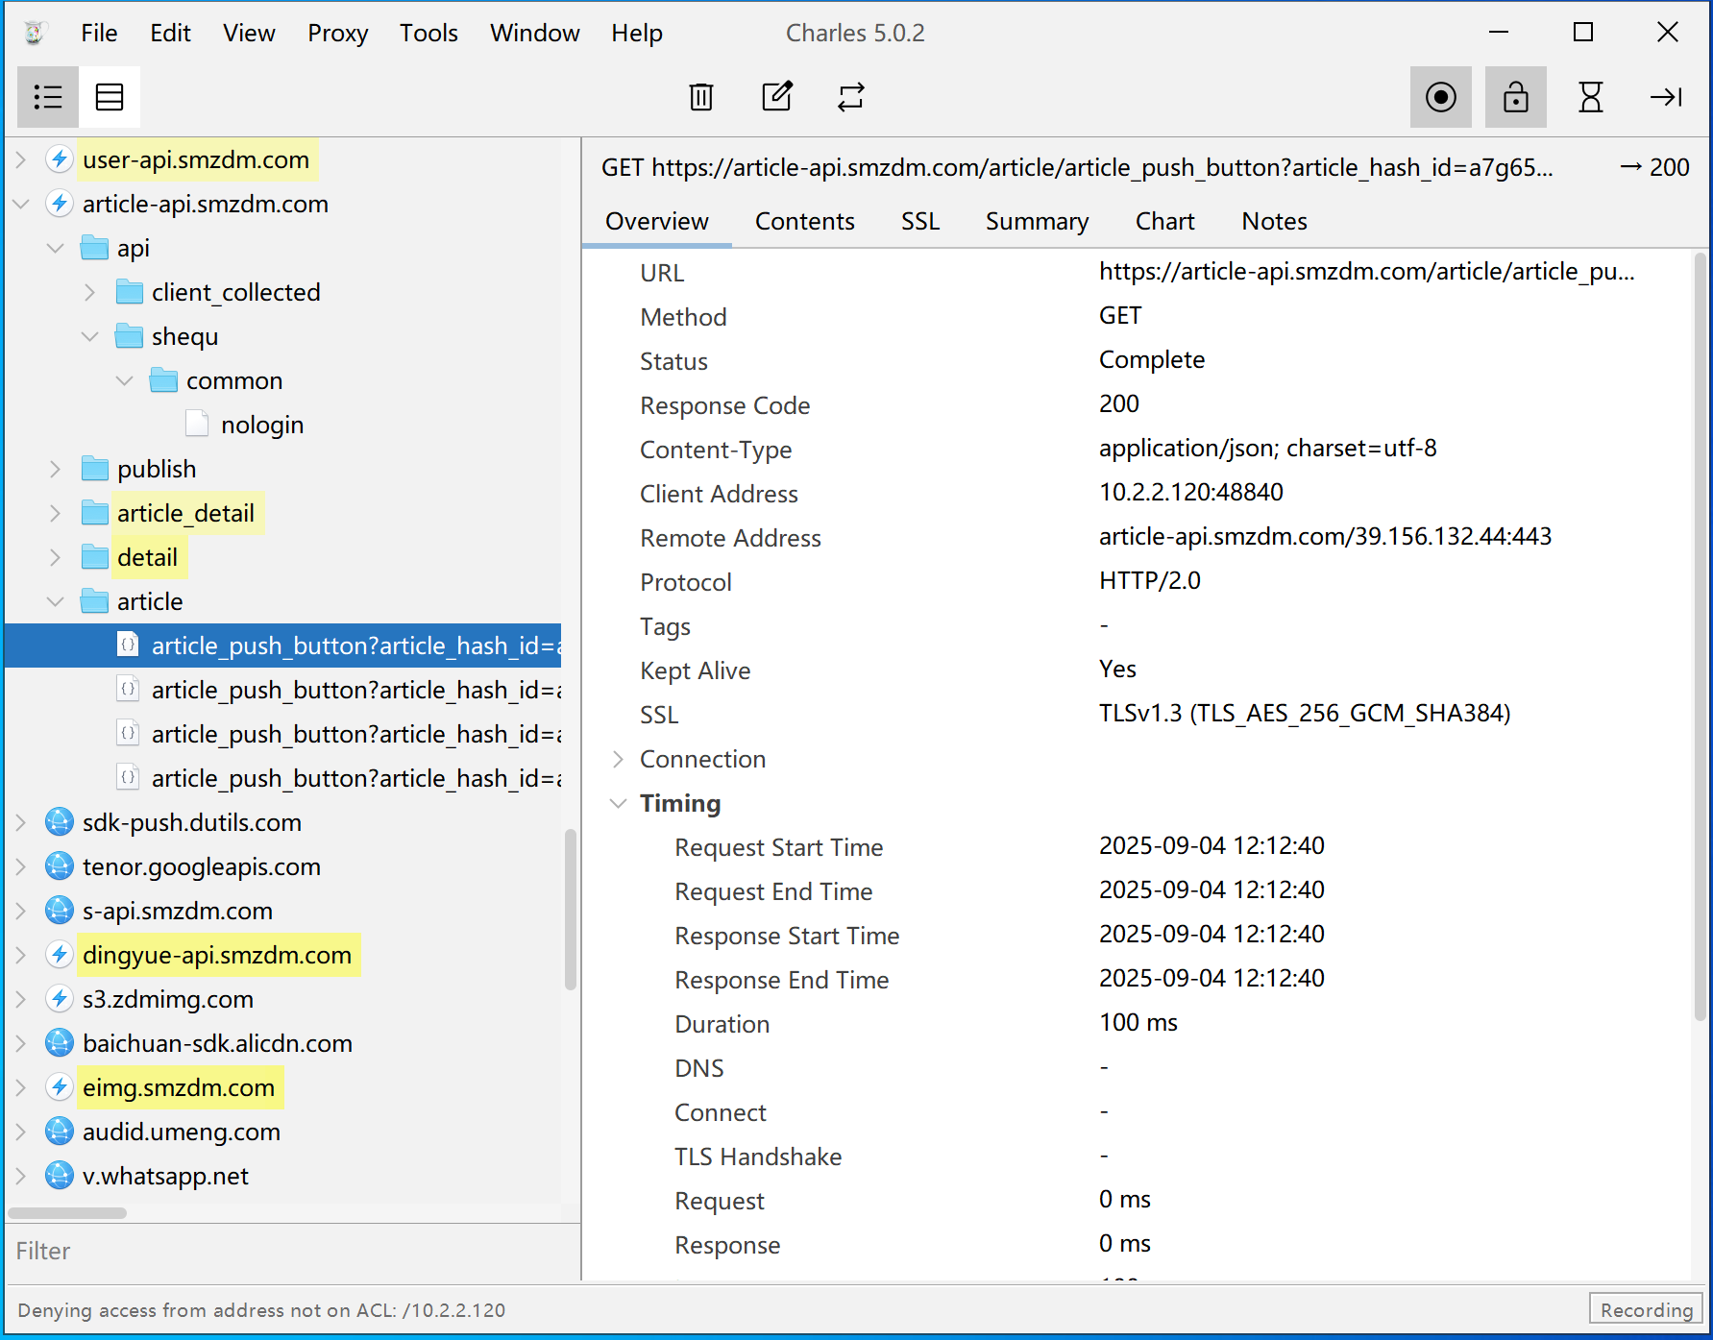The width and height of the screenshot is (1713, 1340).
Task: Toggle recording with the record button
Action: click(1441, 97)
